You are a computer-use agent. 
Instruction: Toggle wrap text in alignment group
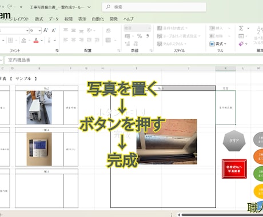point(108,30)
